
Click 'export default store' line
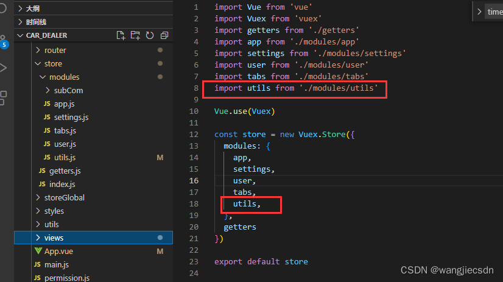(261, 262)
